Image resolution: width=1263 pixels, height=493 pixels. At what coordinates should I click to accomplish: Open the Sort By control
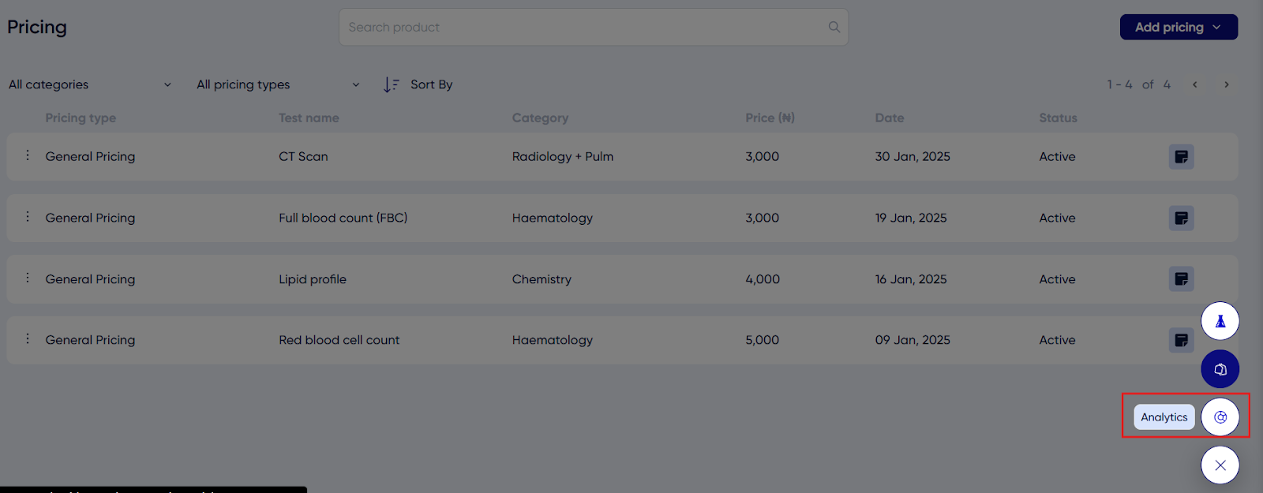click(418, 84)
